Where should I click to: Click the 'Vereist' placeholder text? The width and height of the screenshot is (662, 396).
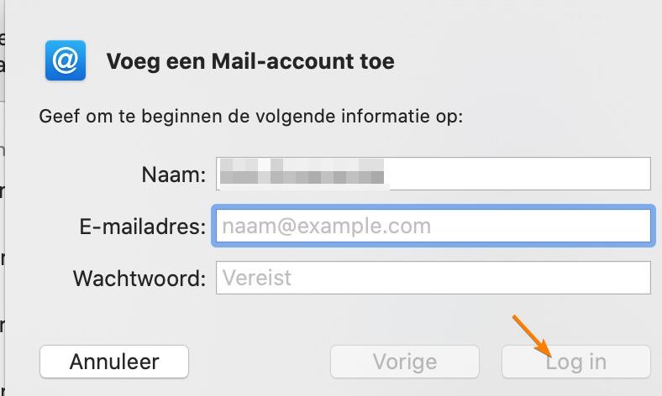257,278
